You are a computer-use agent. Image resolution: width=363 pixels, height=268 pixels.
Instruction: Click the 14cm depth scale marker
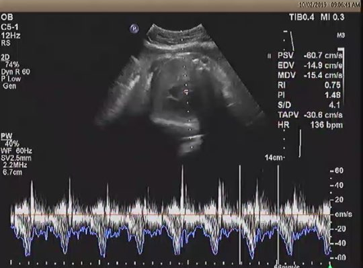[x=274, y=158]
